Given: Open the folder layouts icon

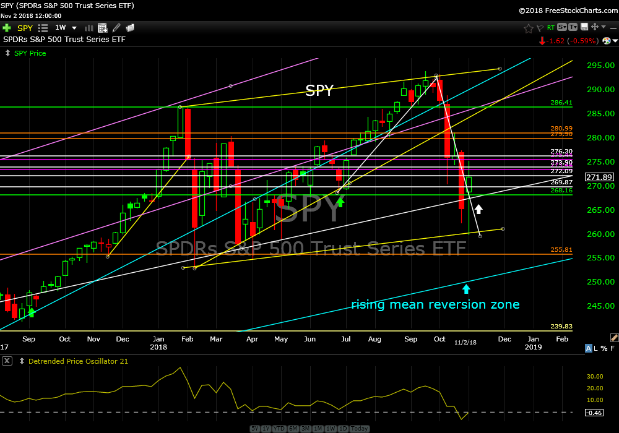Looking at the screenshot, I should click(x=129, y=28).
